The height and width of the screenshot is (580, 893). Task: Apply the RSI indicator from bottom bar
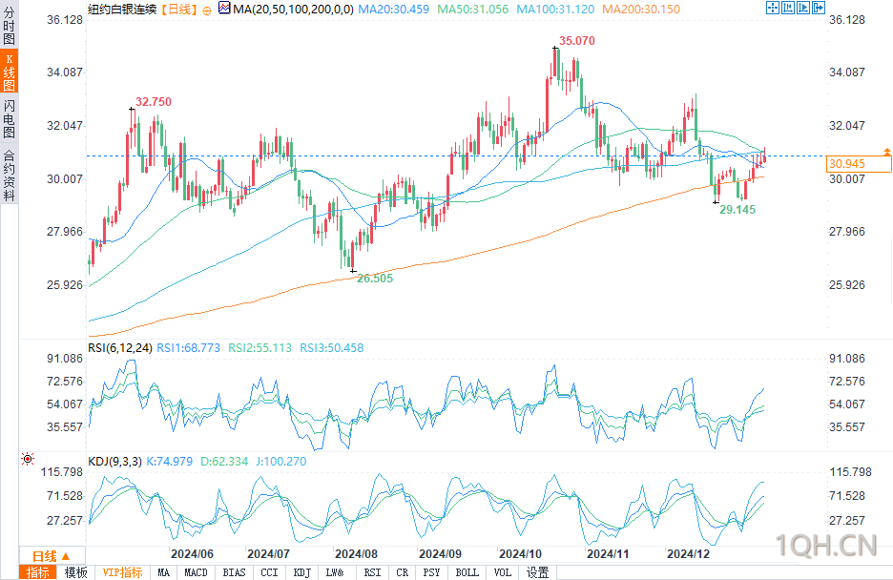(372, 572)
